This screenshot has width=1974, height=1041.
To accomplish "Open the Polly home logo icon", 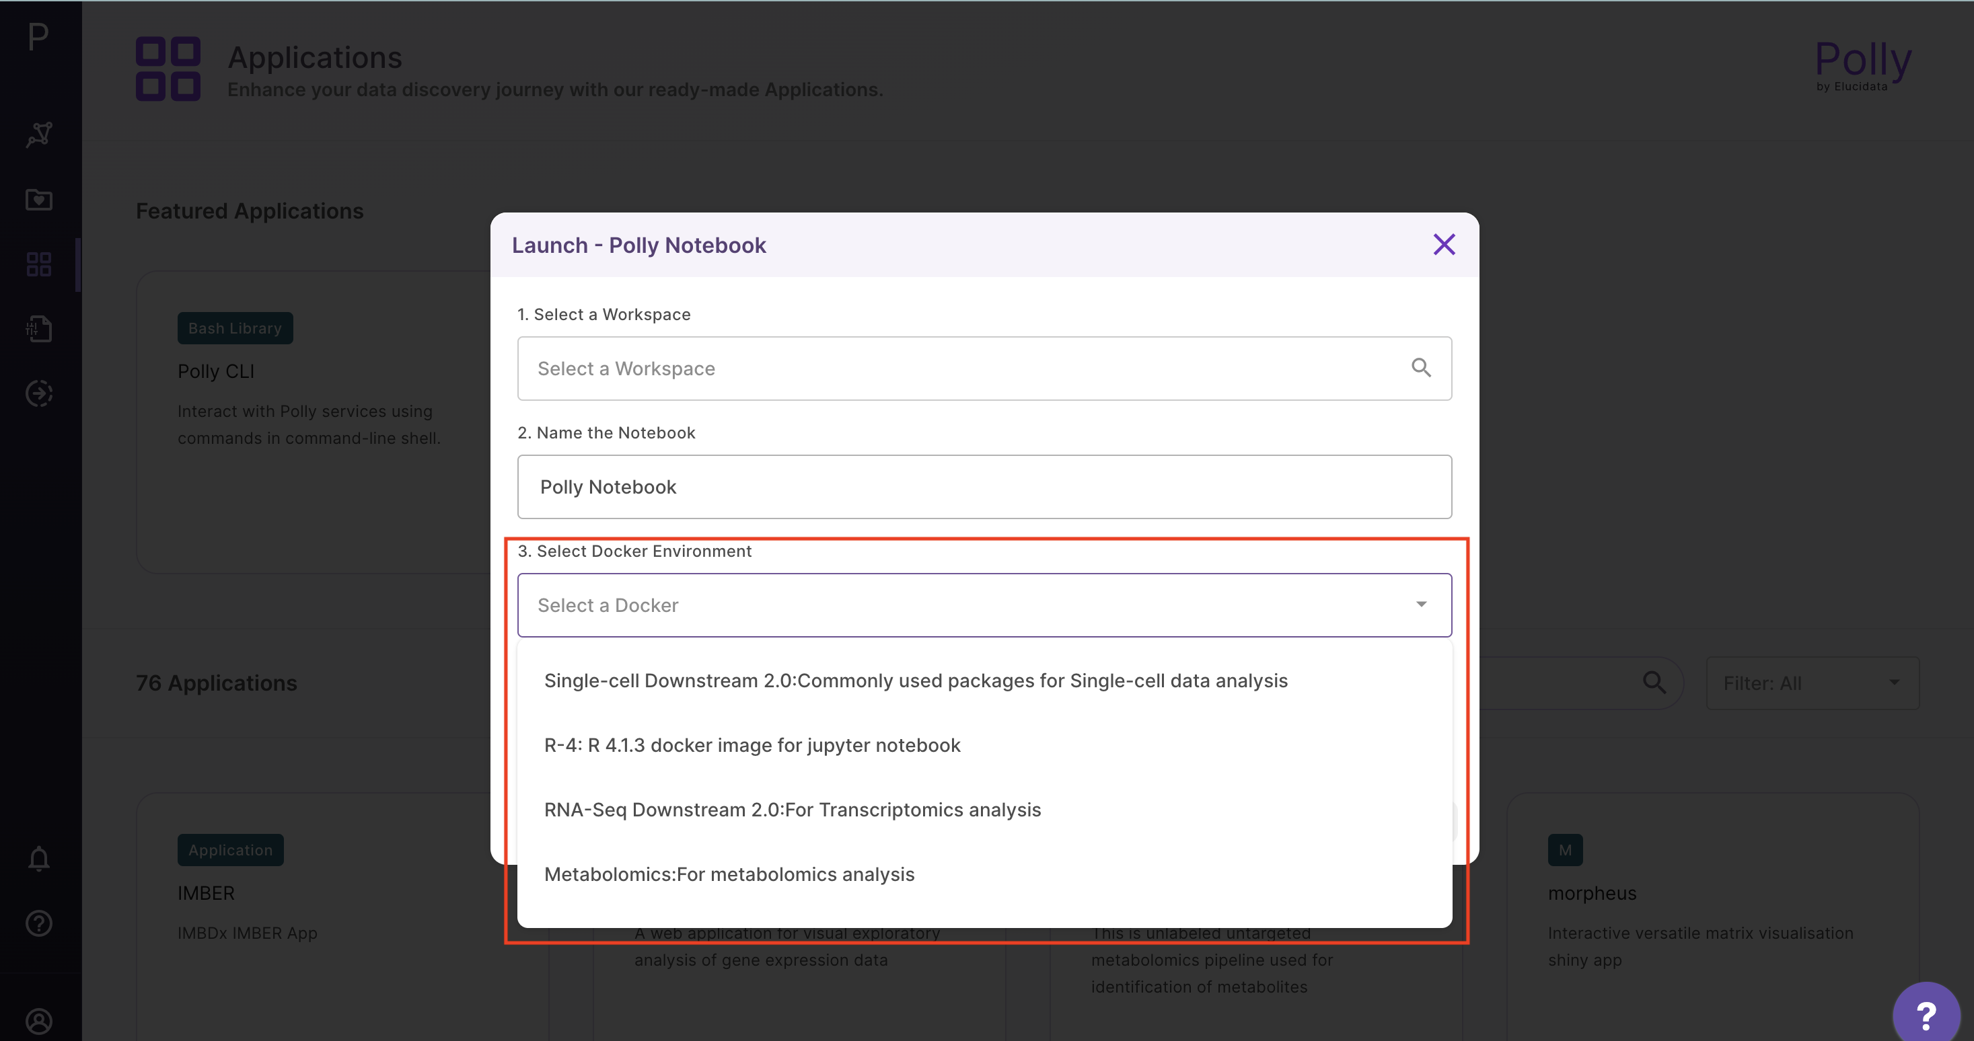I will coord(38,36).
